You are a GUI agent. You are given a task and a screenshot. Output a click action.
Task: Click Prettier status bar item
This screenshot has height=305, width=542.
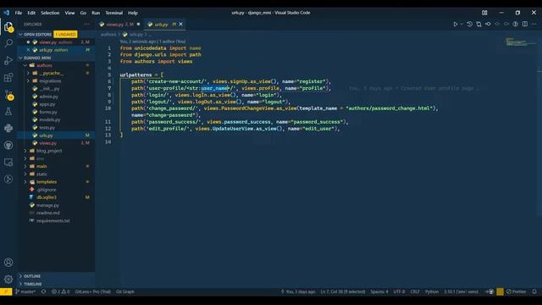(x=516, y=291)
